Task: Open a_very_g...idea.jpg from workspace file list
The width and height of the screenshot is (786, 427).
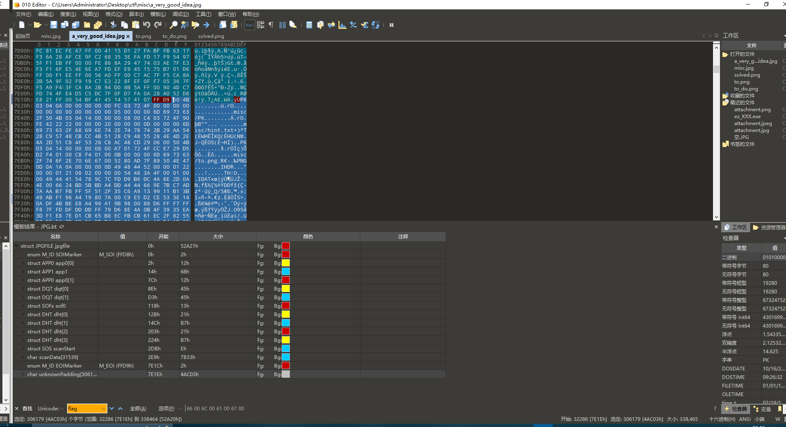Action: pyautogui.click(x=756, y=61)
